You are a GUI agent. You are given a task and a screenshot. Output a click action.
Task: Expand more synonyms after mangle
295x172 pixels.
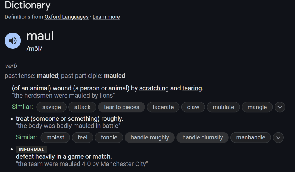[279, 107]
